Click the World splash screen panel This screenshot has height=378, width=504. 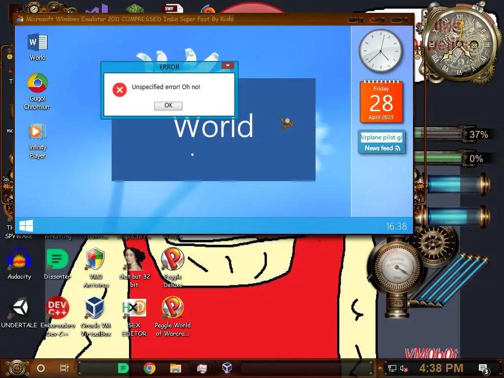[x=214, y=129]
